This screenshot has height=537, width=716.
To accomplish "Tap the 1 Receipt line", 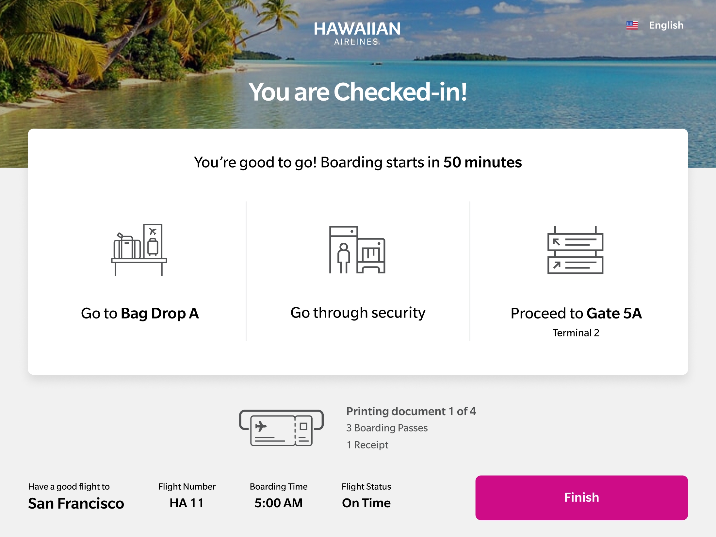I will (367, 445).
